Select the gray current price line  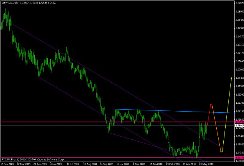click(x=118, y=126)
